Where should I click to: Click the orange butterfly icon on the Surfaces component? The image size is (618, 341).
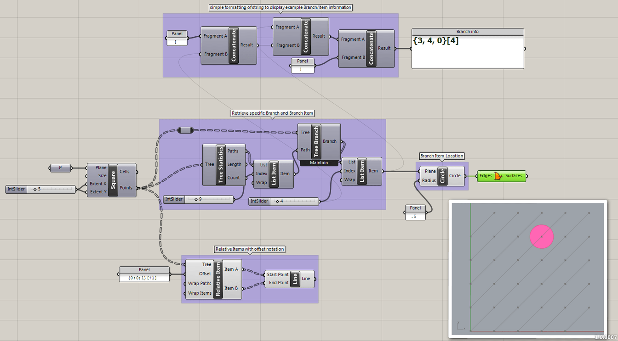(498, 176)
